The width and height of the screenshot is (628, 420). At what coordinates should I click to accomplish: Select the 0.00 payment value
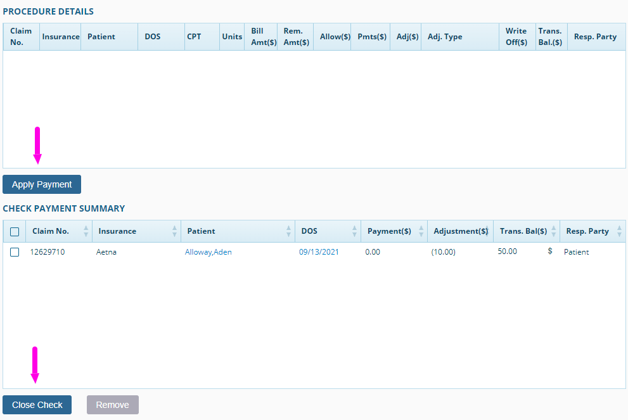[373, 252]
